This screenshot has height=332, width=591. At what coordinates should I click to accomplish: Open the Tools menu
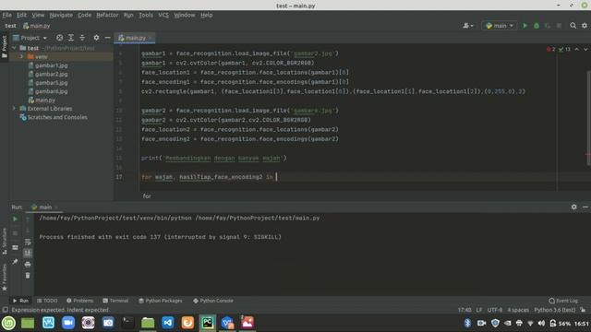click(x=146, y=15)
